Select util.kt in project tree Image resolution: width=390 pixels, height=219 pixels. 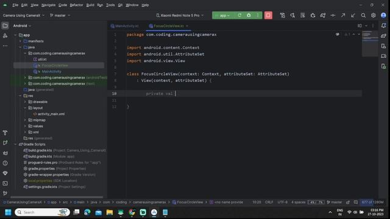point(42,60)
